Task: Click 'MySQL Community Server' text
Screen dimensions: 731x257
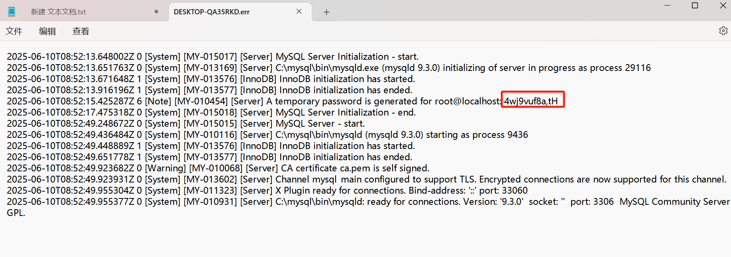Action: 675,202
